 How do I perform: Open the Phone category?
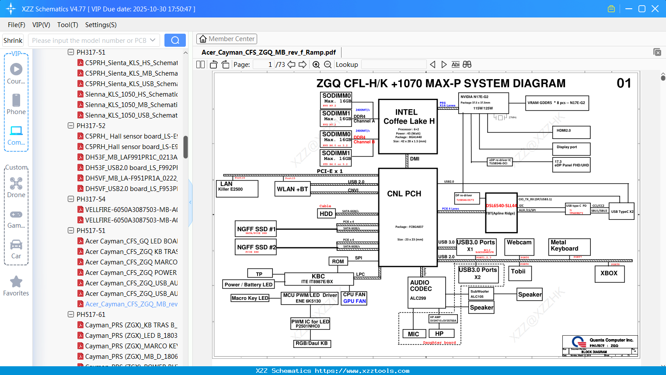pos(16,104)
